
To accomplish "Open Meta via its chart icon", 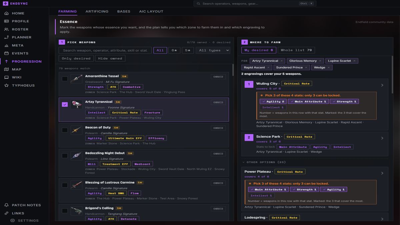I will (x=6, y=45).
